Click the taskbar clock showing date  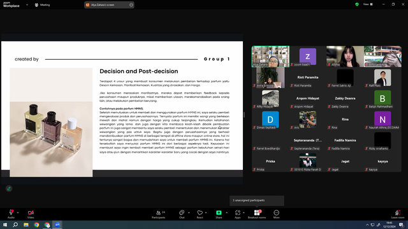pos(390,225)
